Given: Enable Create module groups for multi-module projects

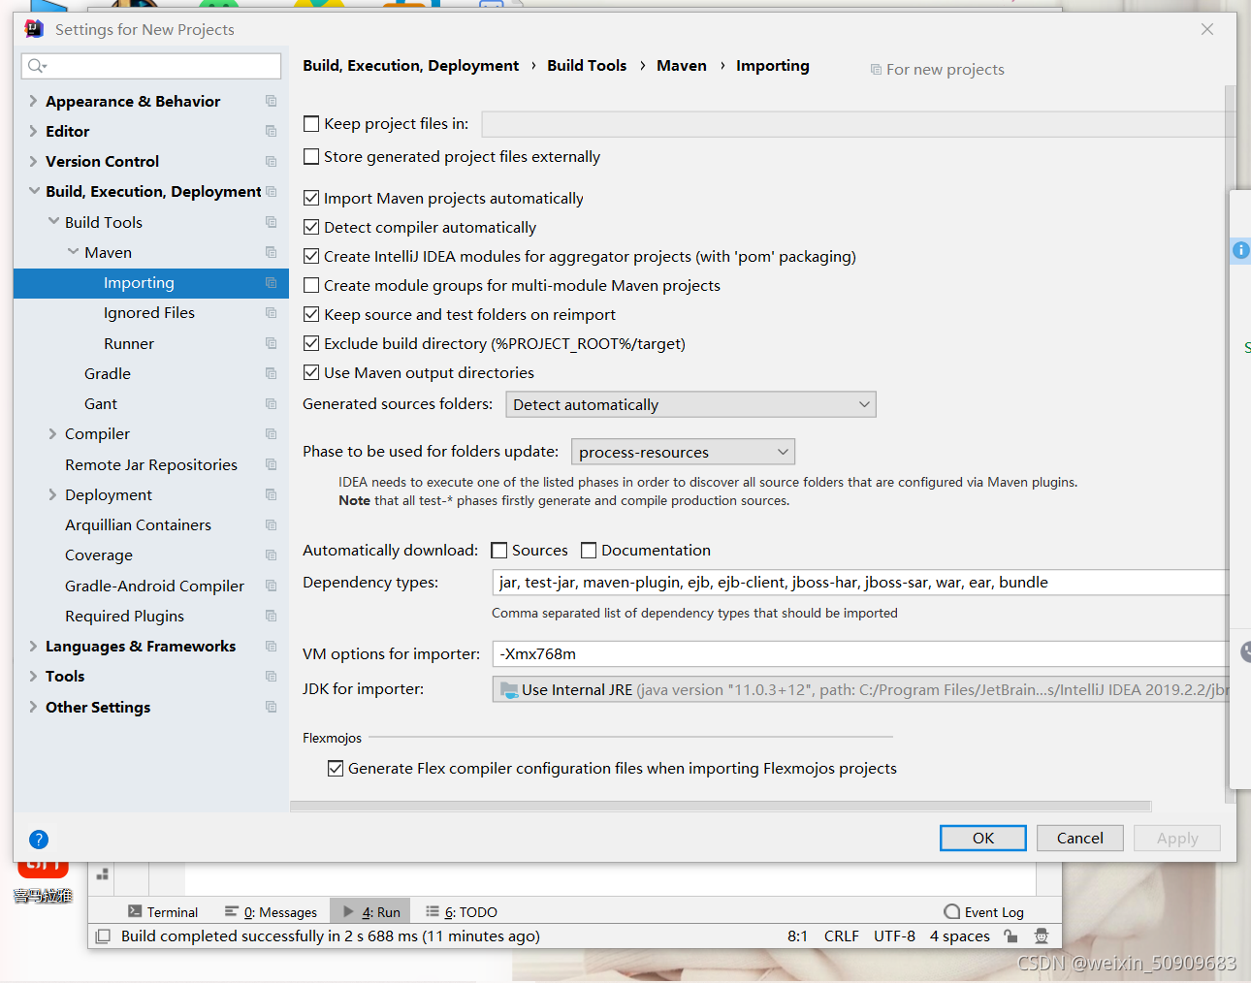Looking at the screenshot, I should point(311,285).
